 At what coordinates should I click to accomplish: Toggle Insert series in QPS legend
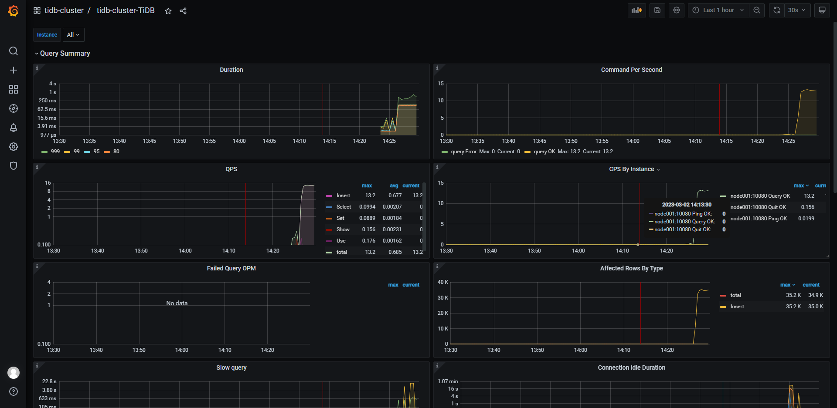343,196
